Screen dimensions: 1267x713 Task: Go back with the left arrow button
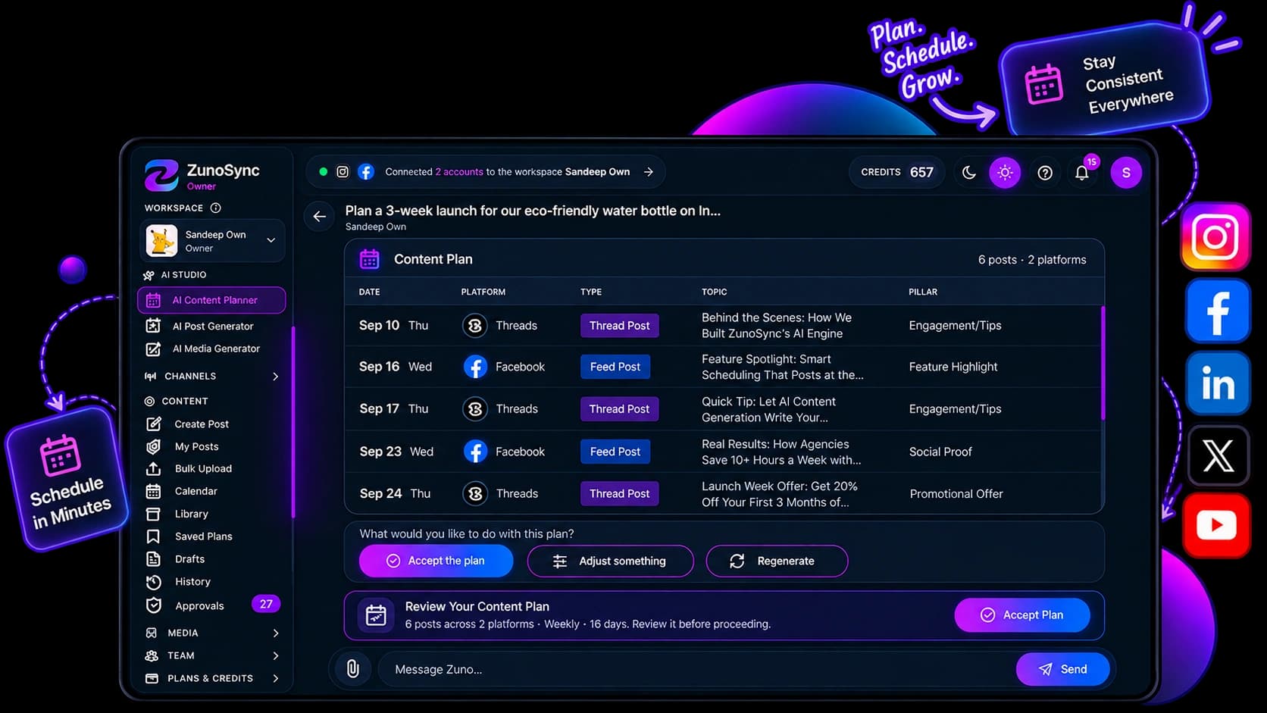click(x=320, y=217)
